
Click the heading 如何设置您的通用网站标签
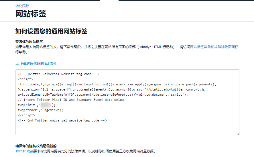click(x=51, y=31)
